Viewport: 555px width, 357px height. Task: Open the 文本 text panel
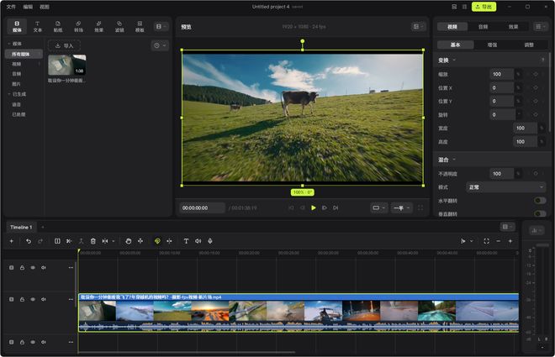(38, 27)
